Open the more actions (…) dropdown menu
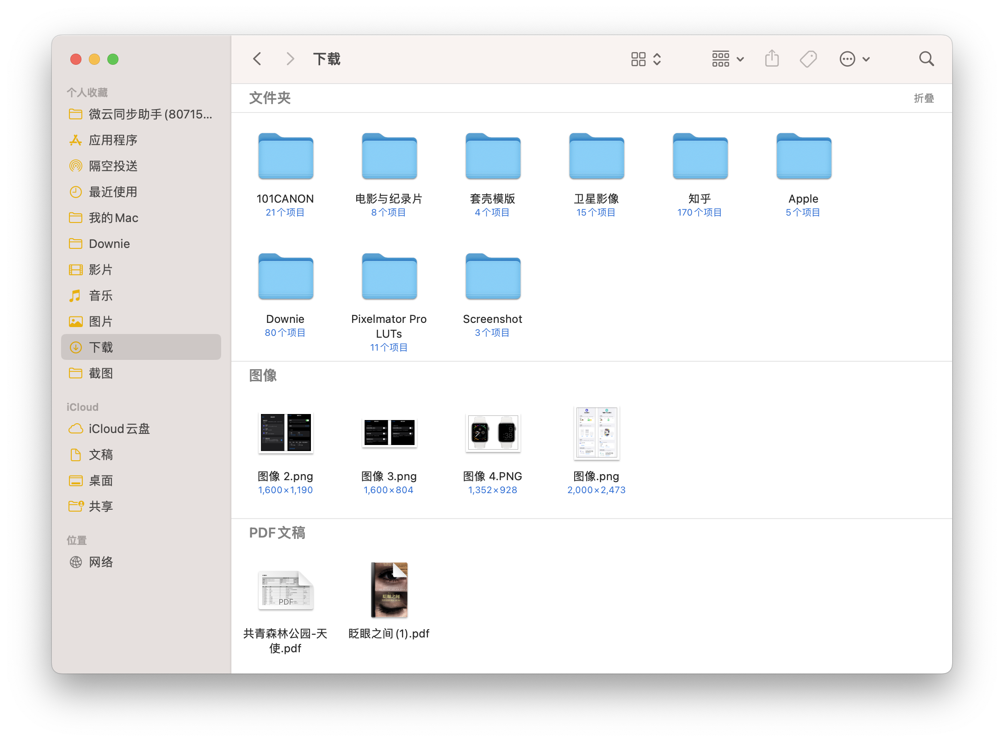1004x742 pixels. (854, 58)
